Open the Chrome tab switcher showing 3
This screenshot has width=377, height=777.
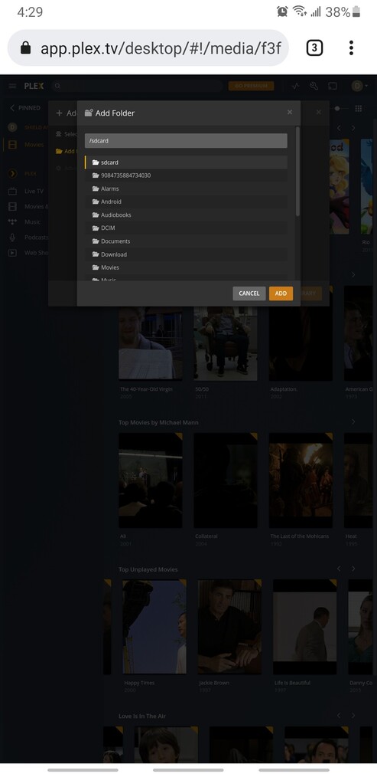[x=314, y=48]
